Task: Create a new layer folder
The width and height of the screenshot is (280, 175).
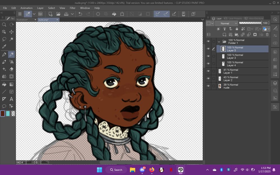Action: (237, 34)
